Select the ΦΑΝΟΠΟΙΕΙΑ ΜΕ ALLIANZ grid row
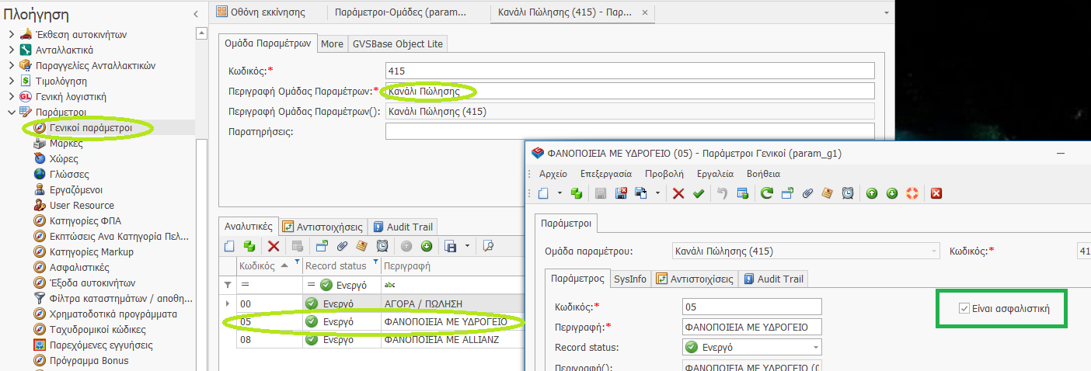 pos(372,339)
